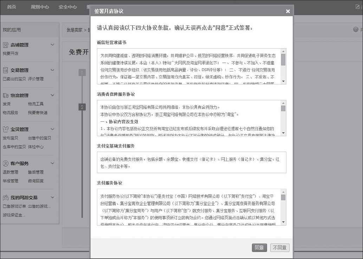363x259 pixels.
Task: Collapse the 物流管理 section chevron
Action: pyautogui.click(x=53, y=95)
